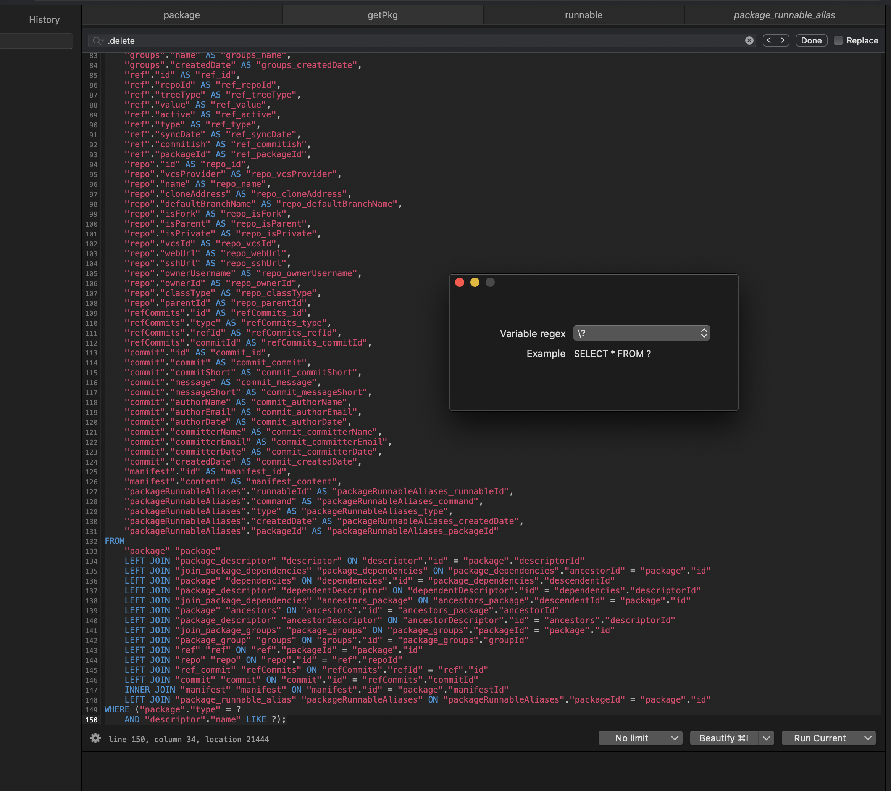Screen dimensions: 891x791
Task: Open the search options via magnifier icon
Action: click(98, 40)
